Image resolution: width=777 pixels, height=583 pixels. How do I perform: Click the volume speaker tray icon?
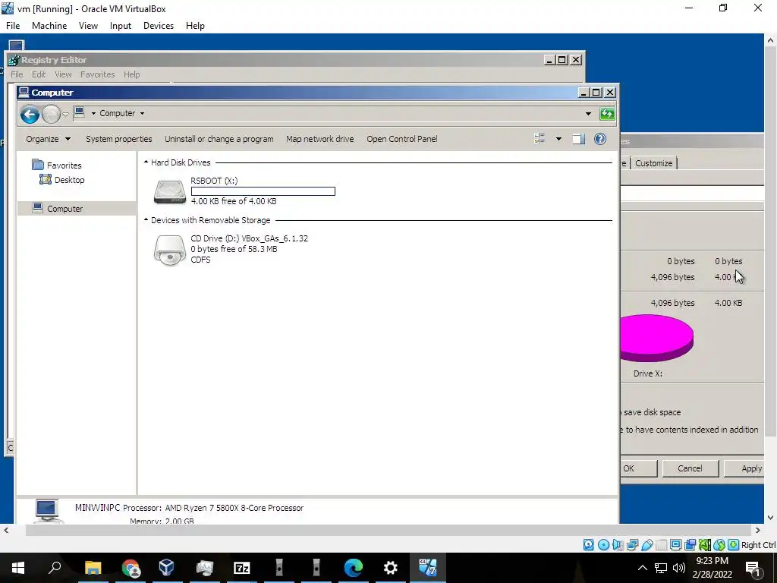tap(679, 568)
